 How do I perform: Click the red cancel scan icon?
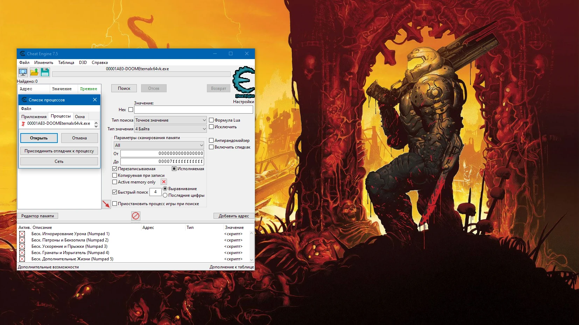(136, 216)
